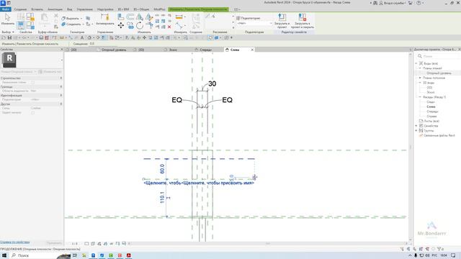The height and width of the screenshot is (259, 461).
Task: Click the 110.1 dimension value
Action: (162, 197)
